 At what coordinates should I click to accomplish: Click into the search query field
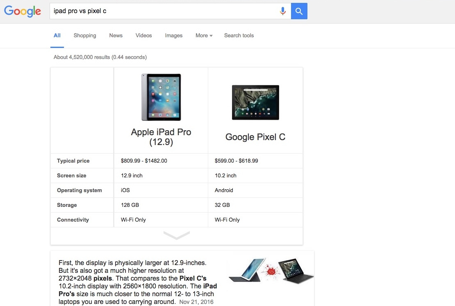[164, 11]
